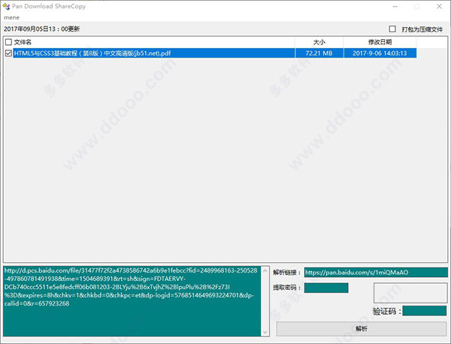Select the 72.21 MB size cell
The height and width of the screenshot is (344, 451).
[319, 53]
